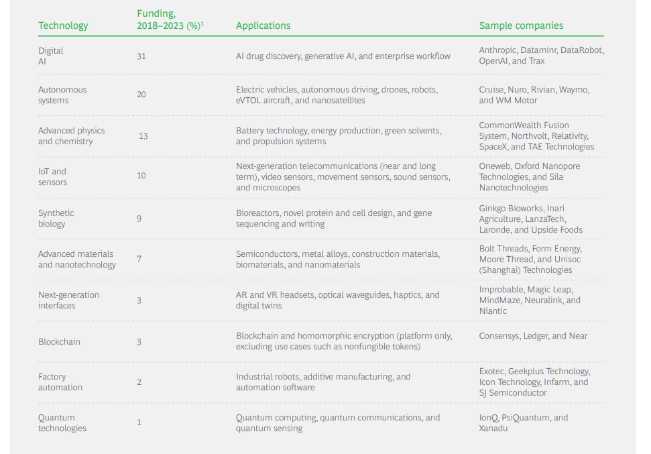651x454 pixels.
Task: Click the IonQ, PsiQuantum, and Xanadu text
Action: click(x=524, y=423)
